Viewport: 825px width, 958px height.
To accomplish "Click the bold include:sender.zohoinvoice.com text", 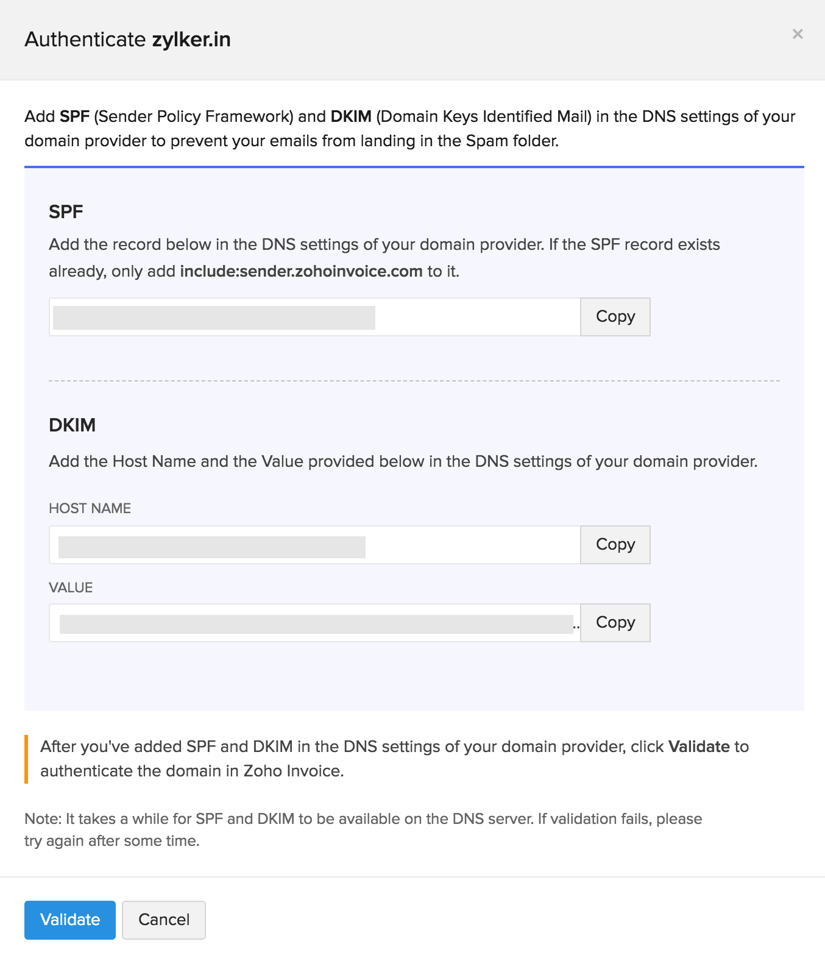I will 300,271.
